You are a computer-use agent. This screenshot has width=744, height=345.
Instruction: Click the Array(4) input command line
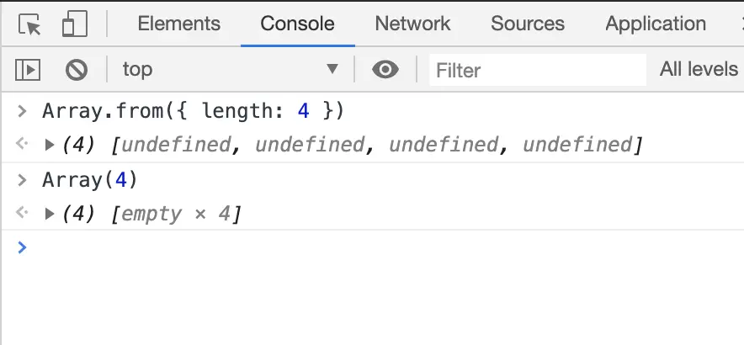(x=89, y=179)
